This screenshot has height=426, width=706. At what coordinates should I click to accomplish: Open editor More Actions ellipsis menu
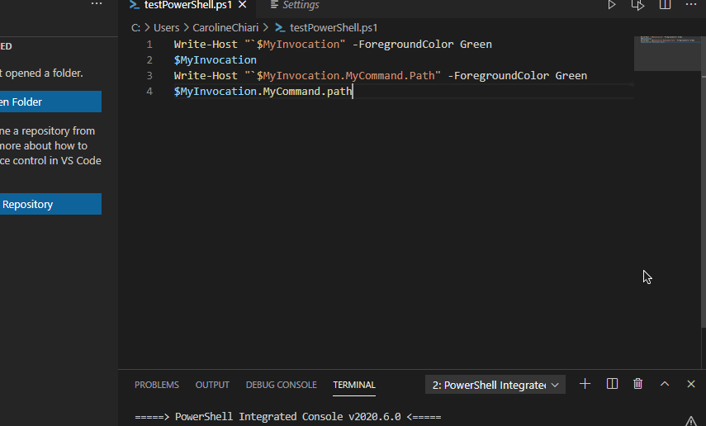click(690, 4)
